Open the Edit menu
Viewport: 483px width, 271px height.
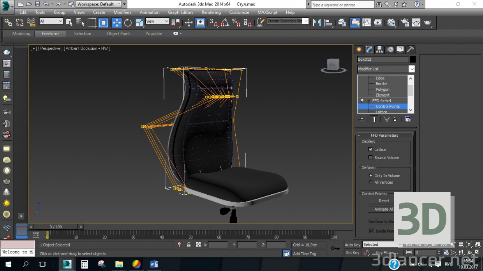(x=23, y=12)
